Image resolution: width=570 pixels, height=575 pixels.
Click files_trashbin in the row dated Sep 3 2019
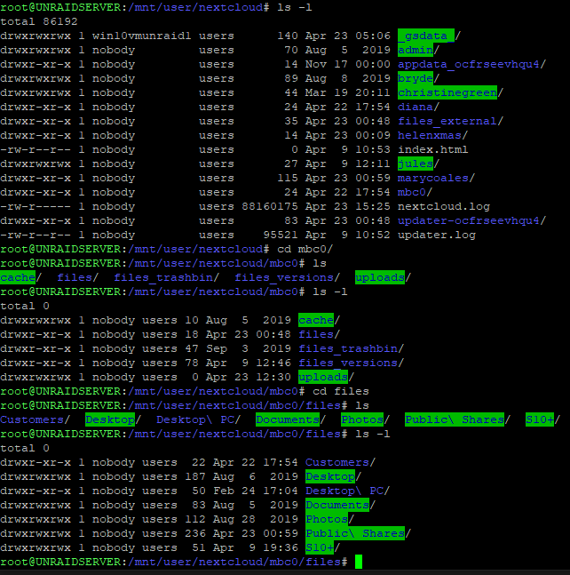[348, 348]
